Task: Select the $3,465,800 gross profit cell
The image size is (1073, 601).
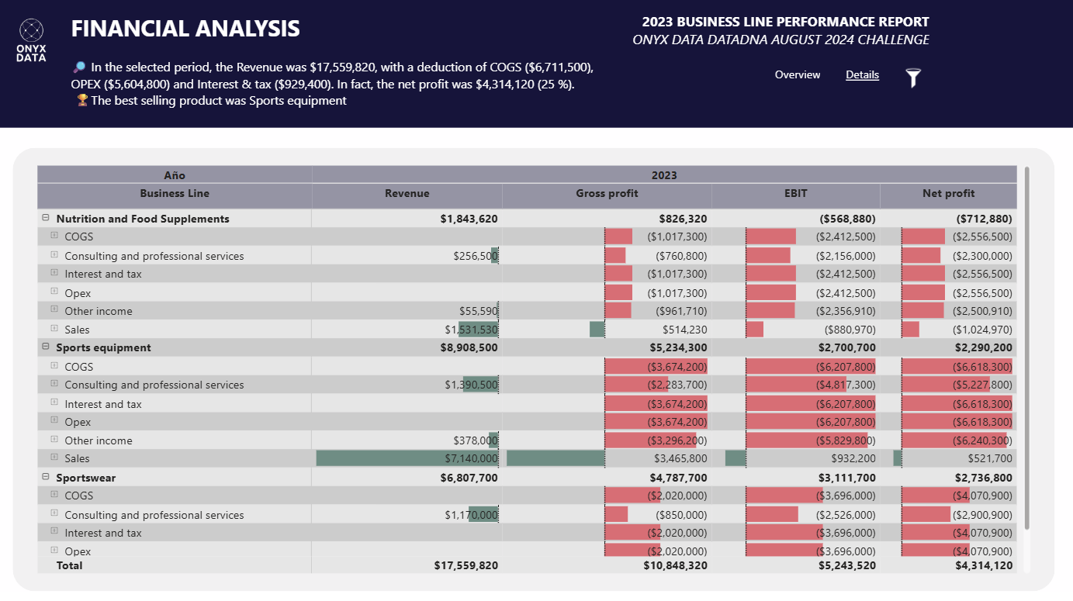Action: pos(607,459)
